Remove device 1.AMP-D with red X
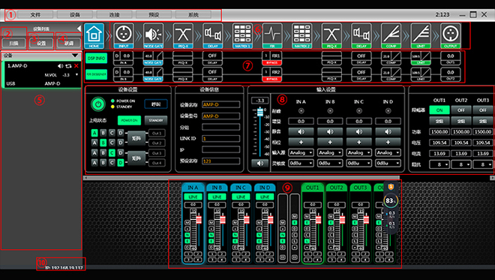The height and width of the screenshot is (280, 495). 76,66
